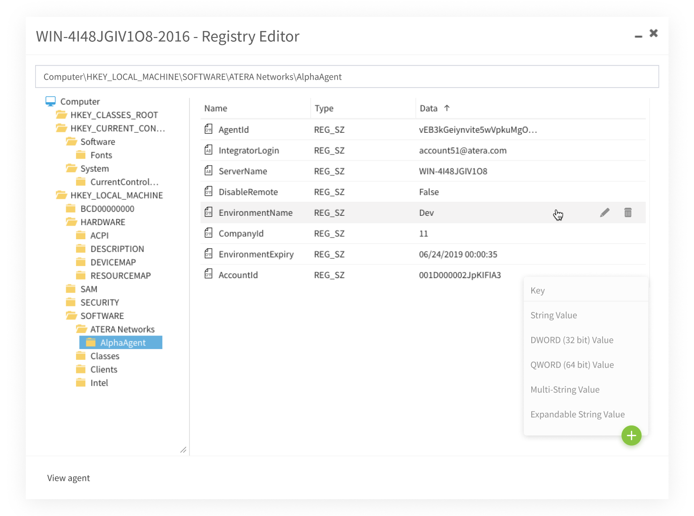Screen dimensions: 694x516
Task: Select the DESCRIPTION tree key
Action: tap(117, 249)
